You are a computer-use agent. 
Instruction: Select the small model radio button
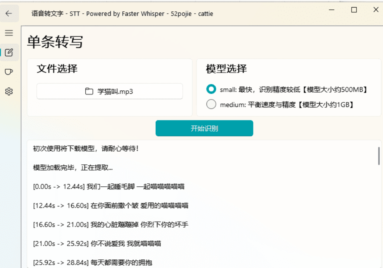coord(211,89)
